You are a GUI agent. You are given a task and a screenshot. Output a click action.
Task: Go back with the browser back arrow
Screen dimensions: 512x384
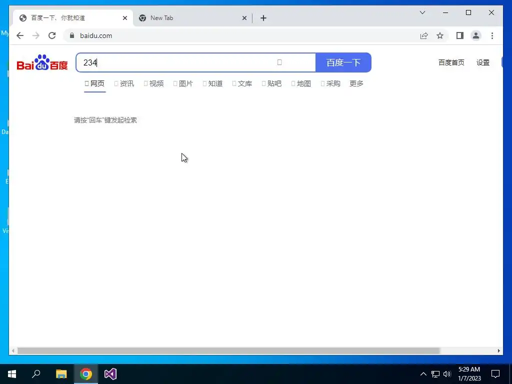20,35
